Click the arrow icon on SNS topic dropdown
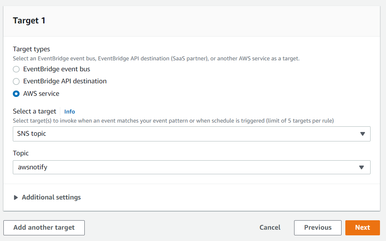 coord(362,134)
